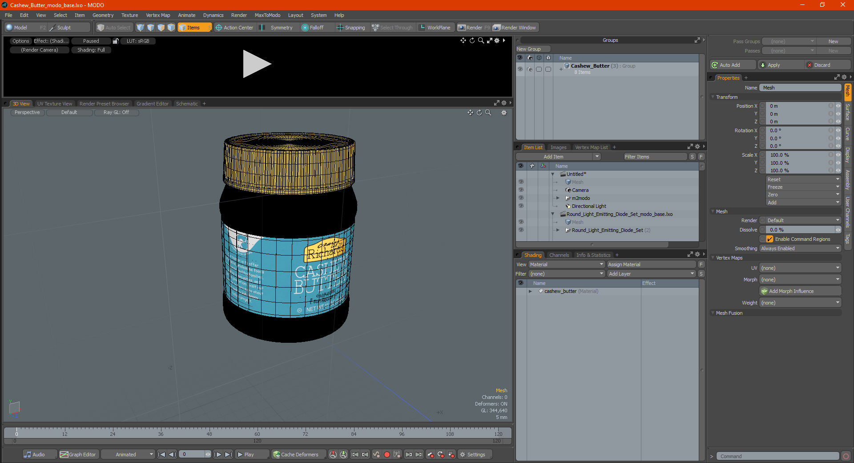Collapse Untitled* scene in Item List

(x=553, y=174)
